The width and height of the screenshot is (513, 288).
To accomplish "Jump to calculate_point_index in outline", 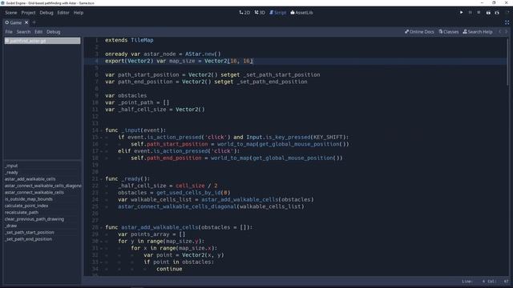I will pyautogui.click(x=26, y=206).
